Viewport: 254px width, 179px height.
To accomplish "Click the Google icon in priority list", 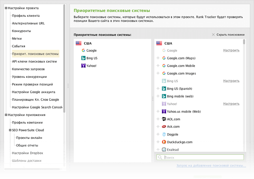I will tap(83, 51).
